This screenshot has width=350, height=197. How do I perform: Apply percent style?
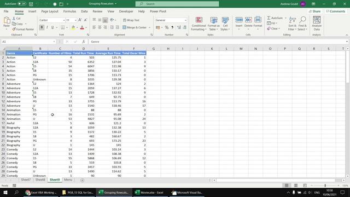(x=166, y=27)
